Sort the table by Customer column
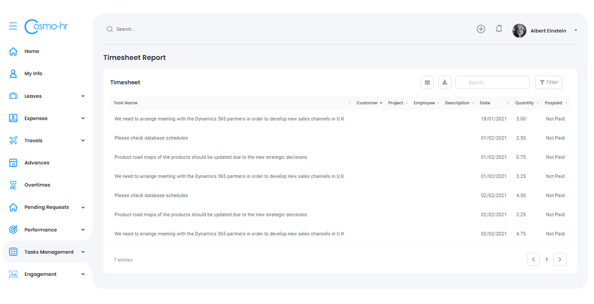The height and width of the screenshot is (304, 594). click(x=368, y=103)
